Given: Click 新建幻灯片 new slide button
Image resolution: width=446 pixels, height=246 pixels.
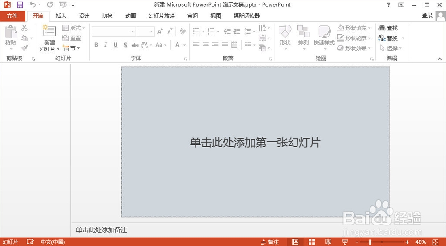Looking at the screenshot, I should pyautogui.click(x=50, y=38).
